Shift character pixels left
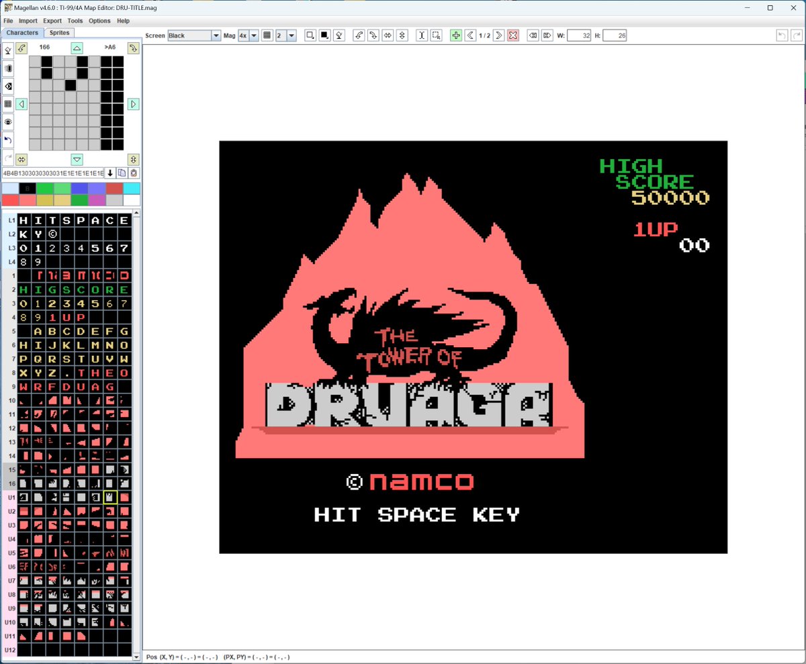This screenshot has height=664, width=806. coord(21,104)
